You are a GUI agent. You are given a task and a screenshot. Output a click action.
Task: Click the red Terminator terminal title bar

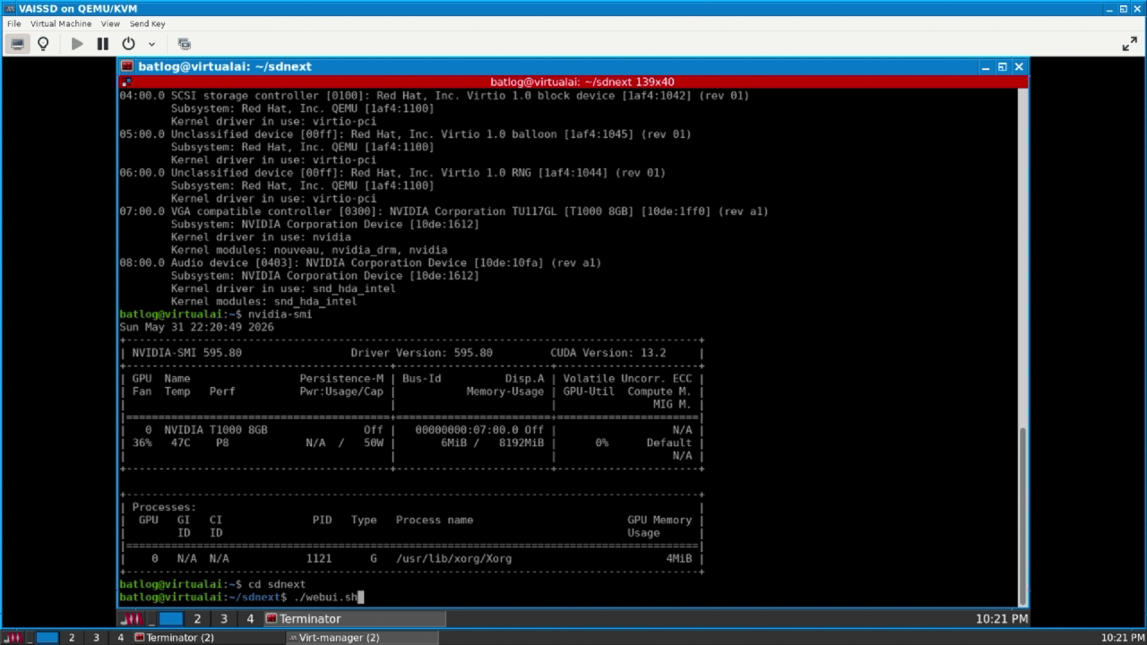(x=573, y=82)
